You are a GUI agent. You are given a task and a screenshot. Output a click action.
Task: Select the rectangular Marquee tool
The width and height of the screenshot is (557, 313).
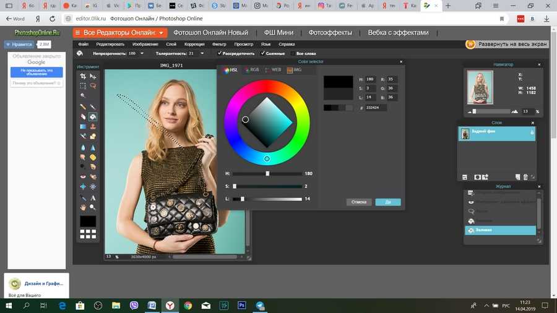coord(83,86)
